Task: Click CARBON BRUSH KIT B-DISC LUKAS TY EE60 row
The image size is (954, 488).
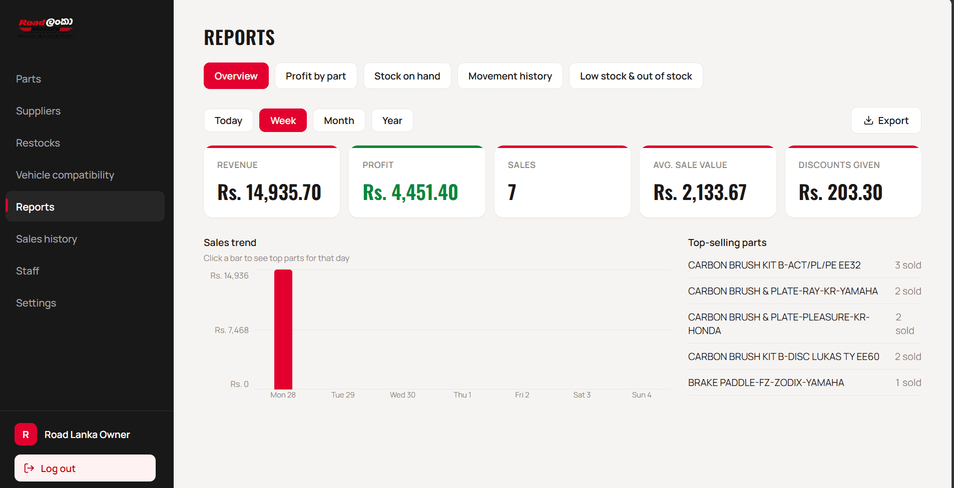Action: pyautogui.click(x=805, y=356)
